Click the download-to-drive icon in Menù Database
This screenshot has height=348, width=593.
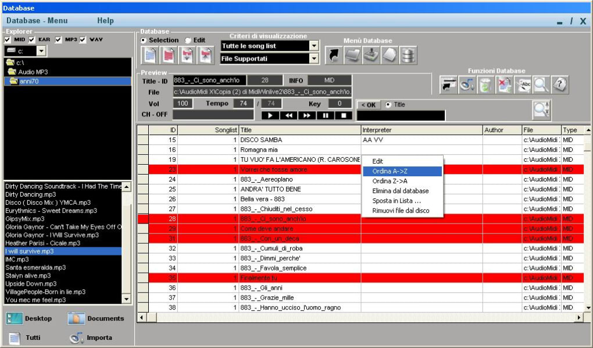(x=371, y=55)
